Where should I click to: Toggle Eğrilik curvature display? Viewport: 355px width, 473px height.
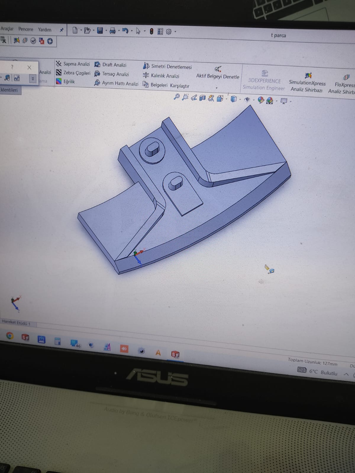(x=65, y=81)
